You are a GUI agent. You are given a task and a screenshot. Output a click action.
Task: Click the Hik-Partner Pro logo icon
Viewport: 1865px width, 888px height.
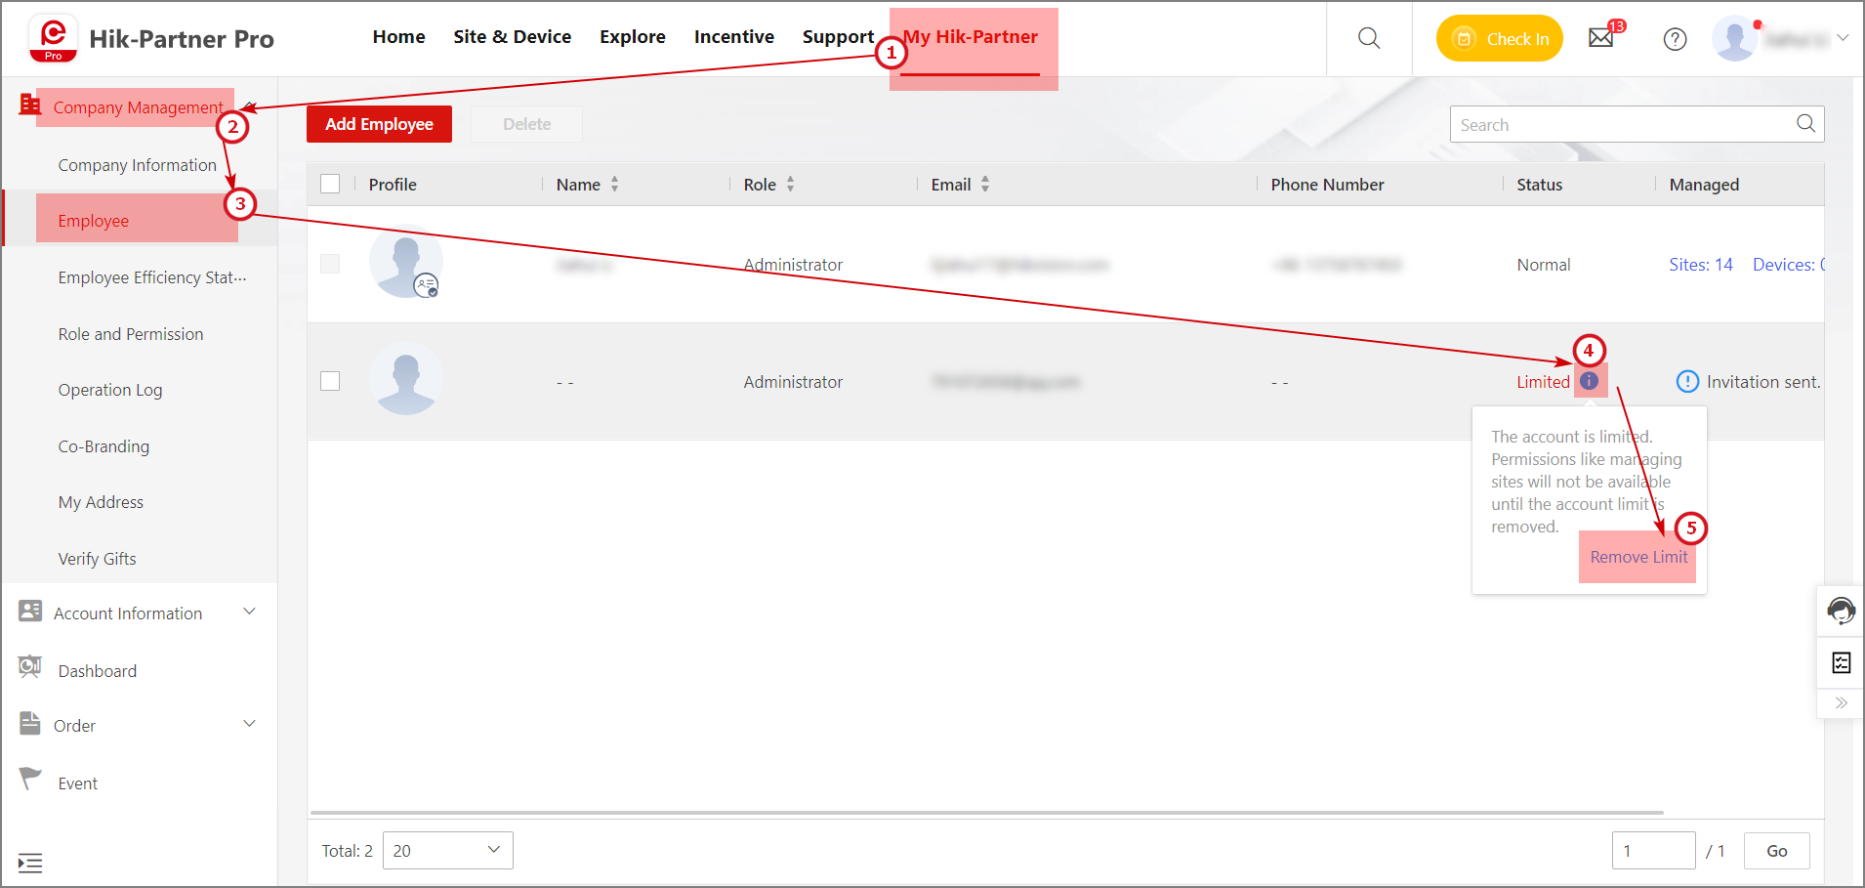[x=53, y=38]
